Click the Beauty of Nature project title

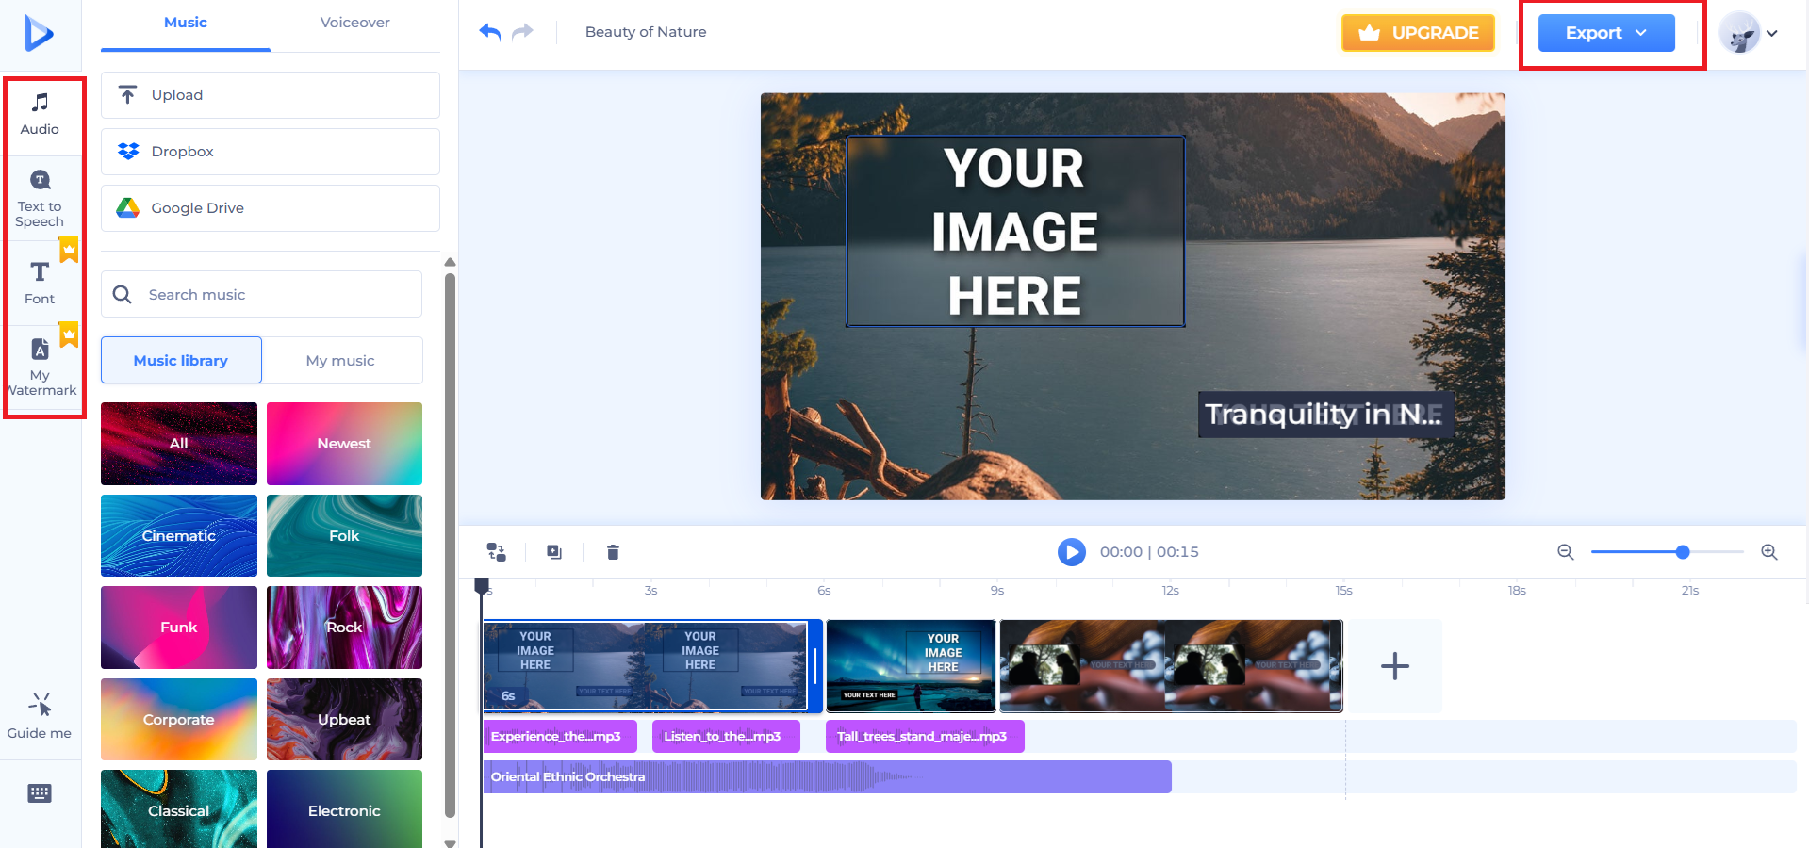tap(646, 32)
